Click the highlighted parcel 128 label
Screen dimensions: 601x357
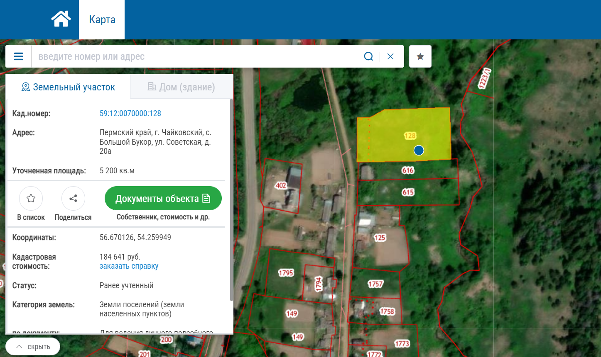[410, 136]
